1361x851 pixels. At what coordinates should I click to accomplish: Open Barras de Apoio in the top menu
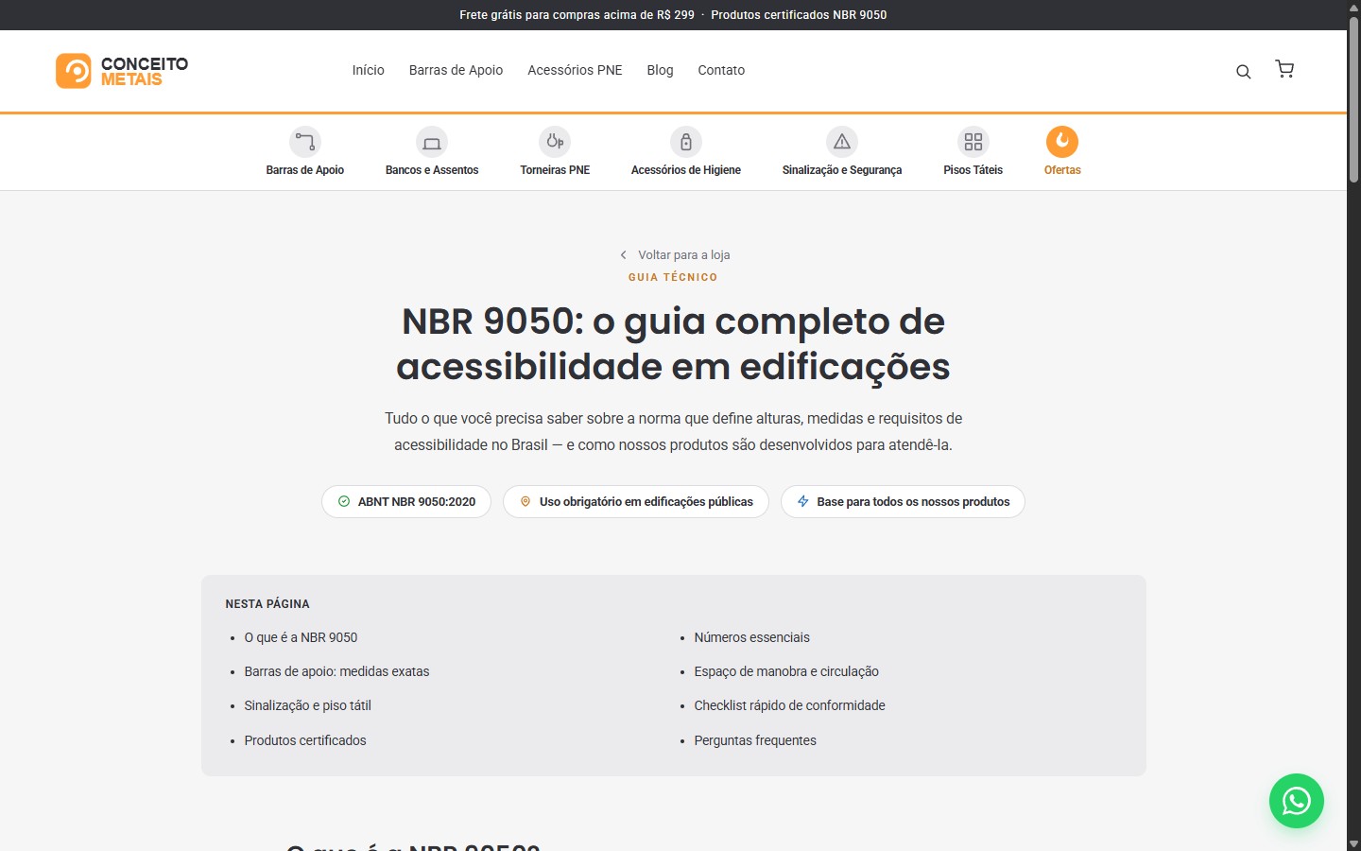coord(456,70)
